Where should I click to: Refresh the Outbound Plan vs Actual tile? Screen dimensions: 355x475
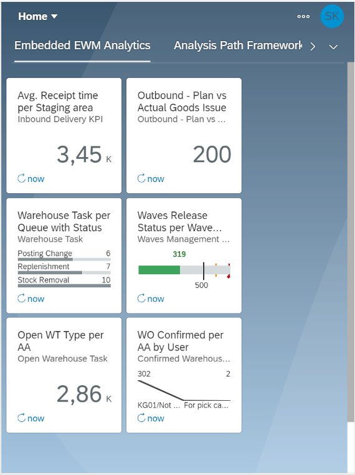pyautogui.click(x=141, y=178)
